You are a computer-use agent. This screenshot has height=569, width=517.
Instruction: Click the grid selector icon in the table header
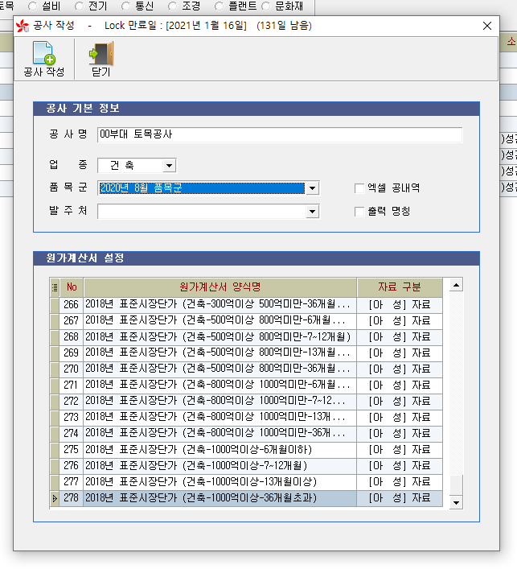55,287
